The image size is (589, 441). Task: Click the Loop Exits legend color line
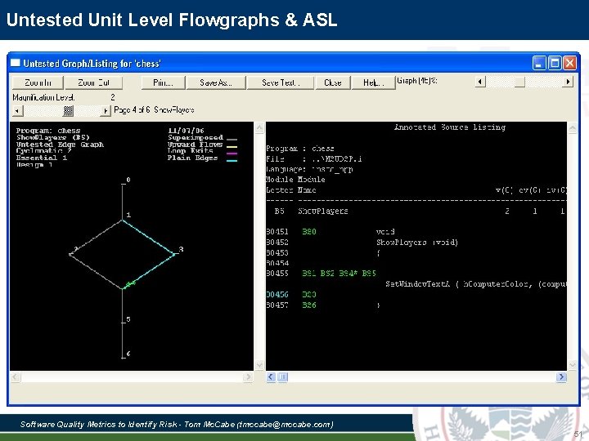232,154
